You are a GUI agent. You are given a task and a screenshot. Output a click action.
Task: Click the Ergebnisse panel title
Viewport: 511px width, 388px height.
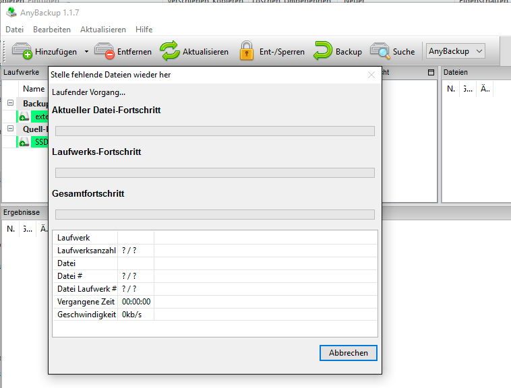coord(22,212)
